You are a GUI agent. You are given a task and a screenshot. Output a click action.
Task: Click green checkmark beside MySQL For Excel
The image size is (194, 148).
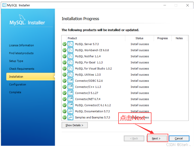click(64, 62)
